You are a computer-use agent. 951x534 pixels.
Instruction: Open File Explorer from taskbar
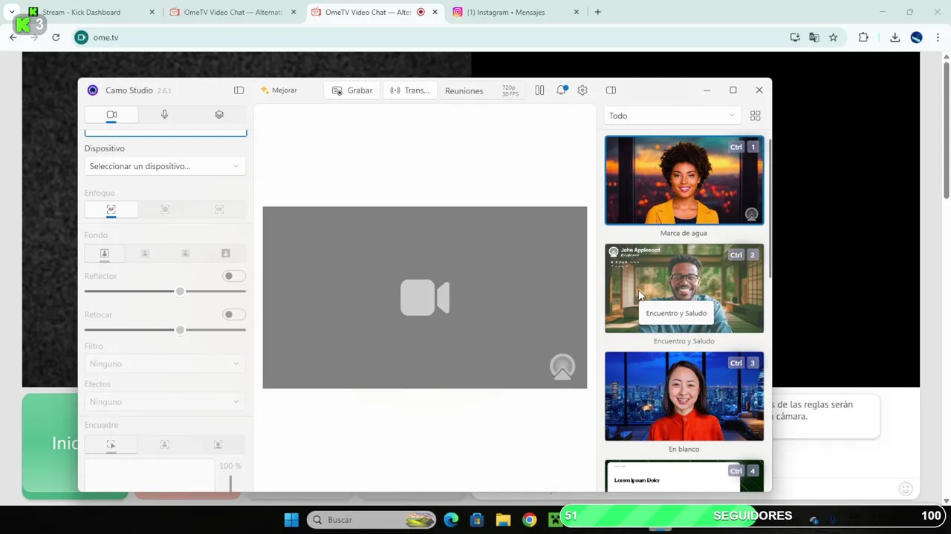(503, 520)
